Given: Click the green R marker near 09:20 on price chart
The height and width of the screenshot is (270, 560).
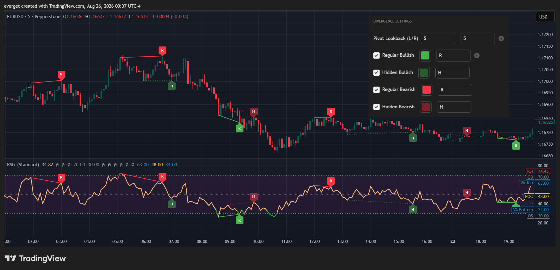Looking at the screenshot, I should (239, 127).
